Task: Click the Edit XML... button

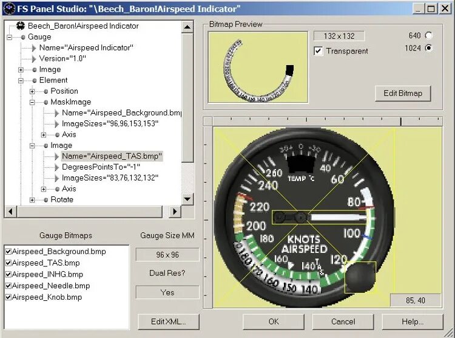Action: click(168, 322)
